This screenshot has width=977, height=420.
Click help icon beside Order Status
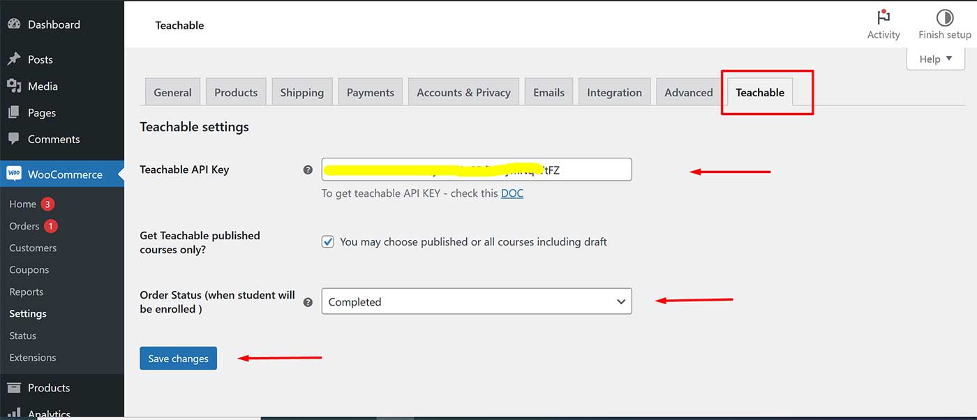tap(308, 302)
